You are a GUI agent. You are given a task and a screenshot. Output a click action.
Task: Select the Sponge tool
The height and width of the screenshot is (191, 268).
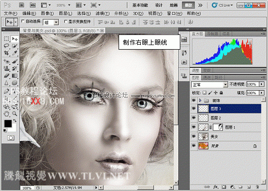[x=15, y=83]
